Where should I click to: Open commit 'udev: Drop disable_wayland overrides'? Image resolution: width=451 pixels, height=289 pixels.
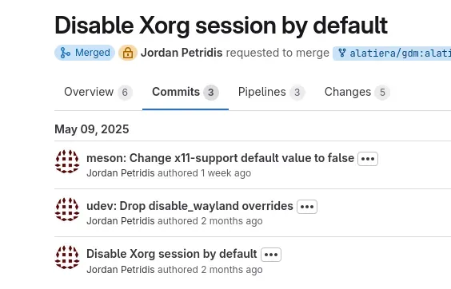(190, 206)
